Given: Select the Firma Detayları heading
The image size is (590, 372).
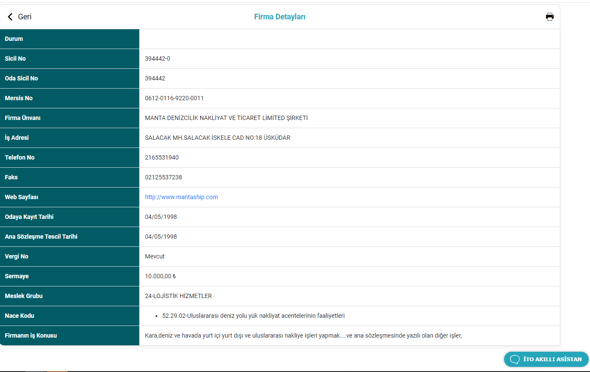Looking at the screenshot, I should point(280,17).
